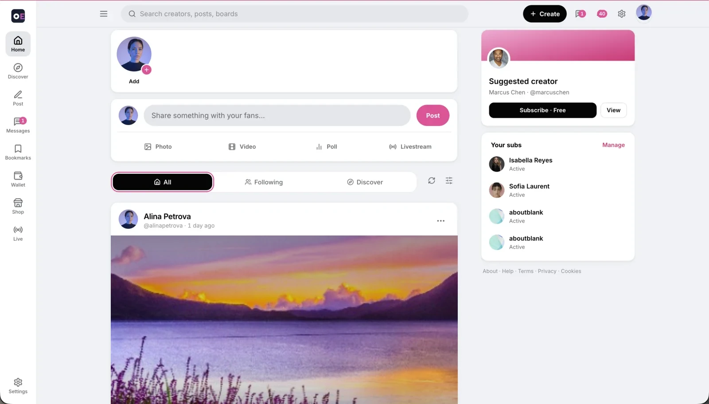Open the hamburger menu in top bar
709x404 pixels.
[x=104, y=14]
